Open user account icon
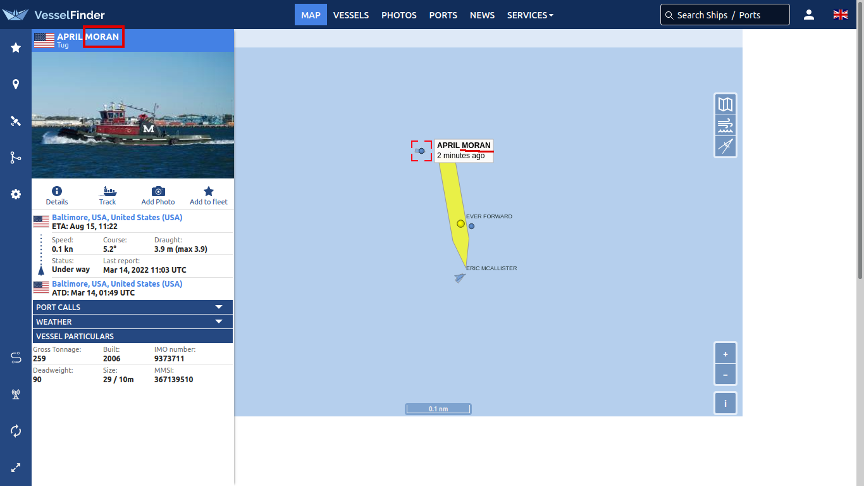 point(809,15)
